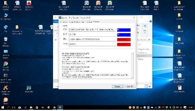Screen dimensions: 195x111
Task: Click the help icon in File Explorer
Action: [x=151, y=22]
